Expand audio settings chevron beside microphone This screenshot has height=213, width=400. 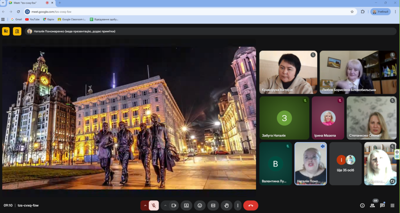[x=145, y=205]
